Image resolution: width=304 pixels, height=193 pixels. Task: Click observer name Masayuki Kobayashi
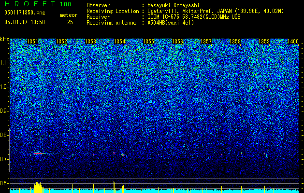point(174,5)
